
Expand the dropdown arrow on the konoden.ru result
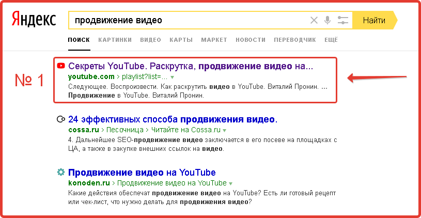click(230, 184)
